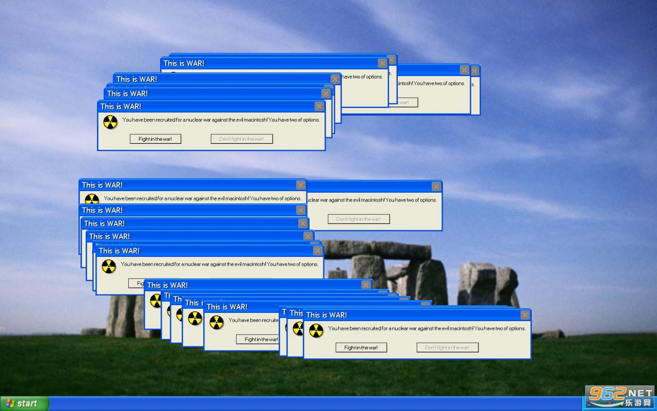Close the frontmost dialog of the upper stack
Screen dimensions: 657x411
[319, 106]
